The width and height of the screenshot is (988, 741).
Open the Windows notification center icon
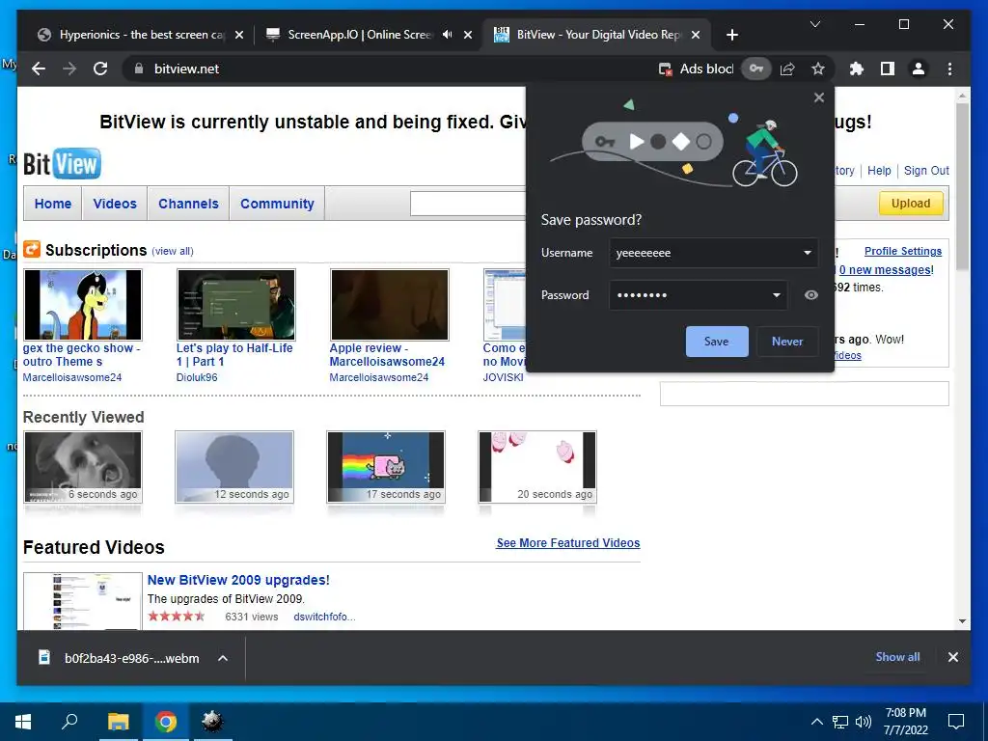pos(956,722)
